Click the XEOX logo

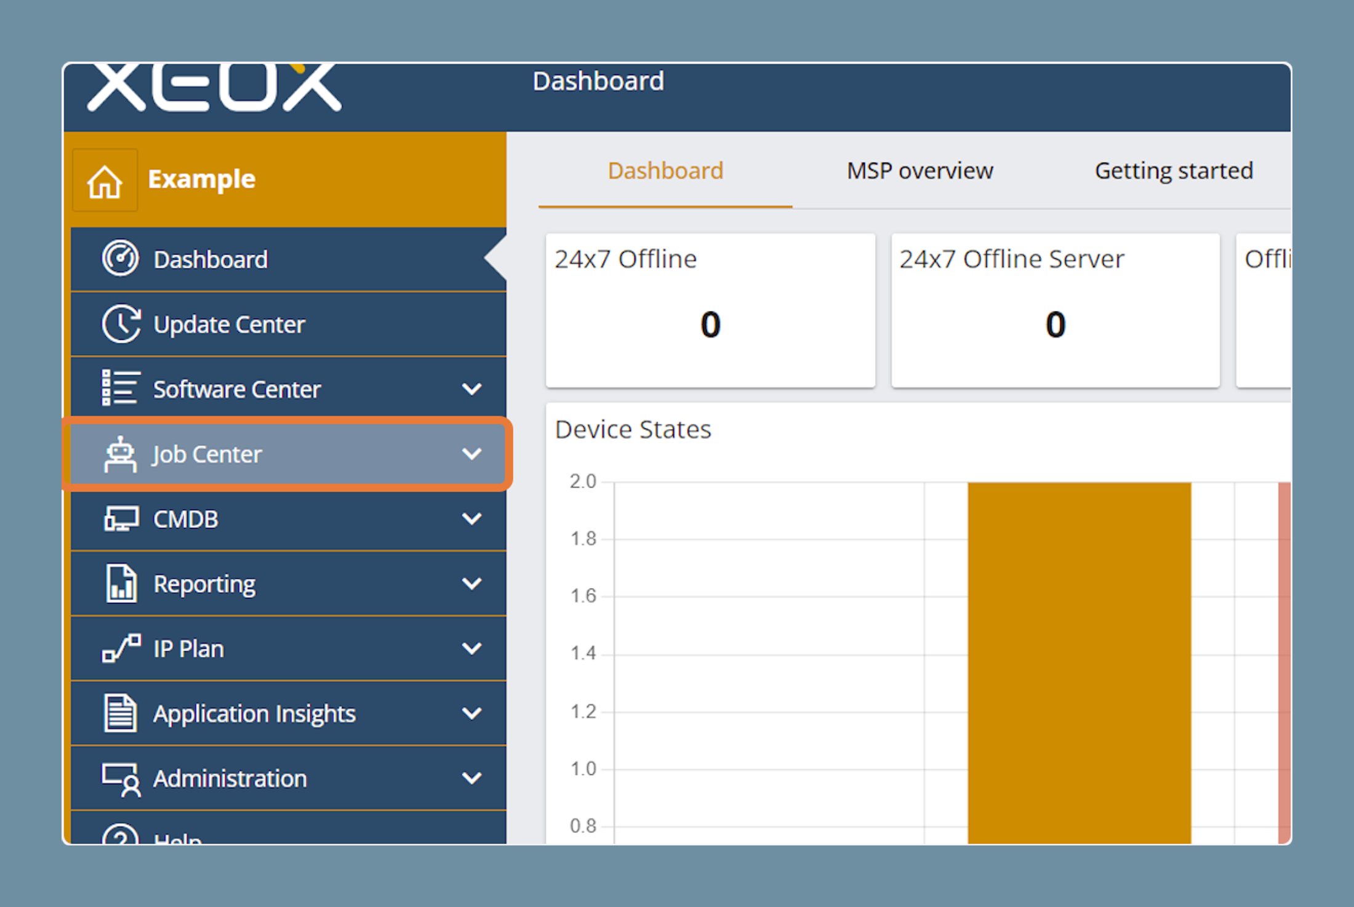pyautogui.click(x=214, y=87)
